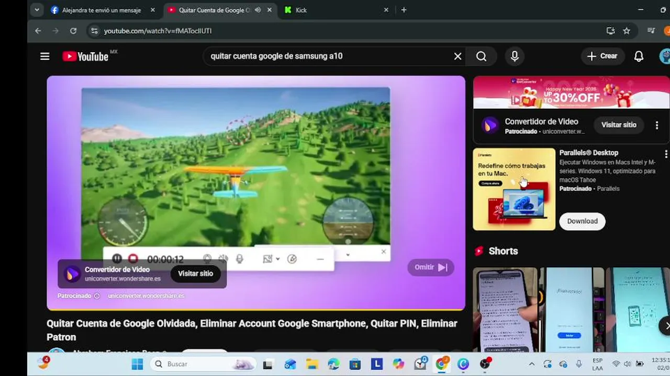
Task: Close the Kick tab
Action: pyautogui.click(x=386, y=10)
